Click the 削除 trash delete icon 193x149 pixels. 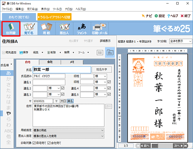51,52
